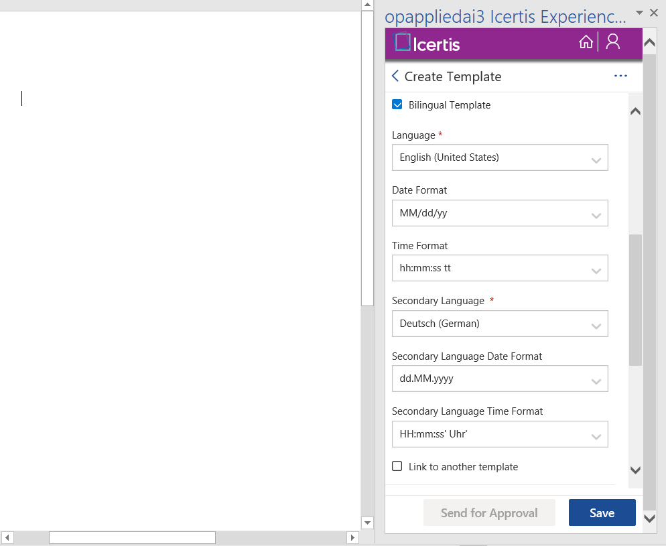Click the Icertis logo in header
Image resolution: width=666 pixels, height=546 pixels.
427,44
